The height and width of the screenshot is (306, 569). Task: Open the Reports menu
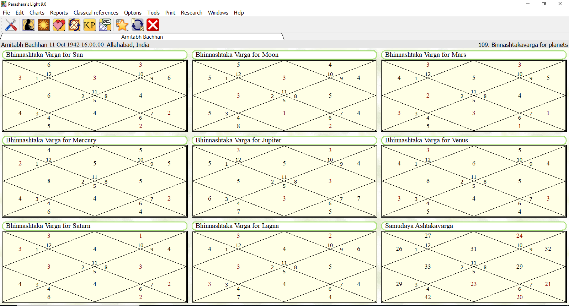59,13
